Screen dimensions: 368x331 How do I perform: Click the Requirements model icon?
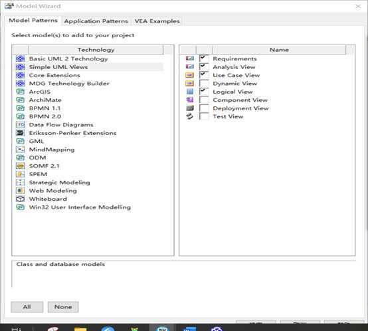(189, 58)
